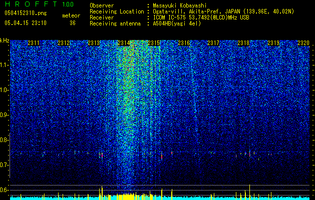The width and height of the screenshot is (315, 200).
Task: Click the observer name Masayuki Kobayashi
Action: click(180, 5)
